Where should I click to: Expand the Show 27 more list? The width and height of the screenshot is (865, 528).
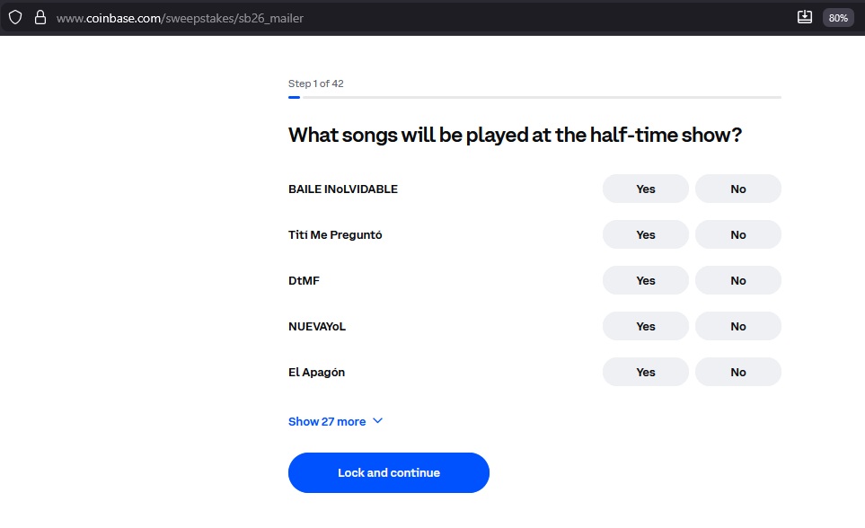[327, 421]
